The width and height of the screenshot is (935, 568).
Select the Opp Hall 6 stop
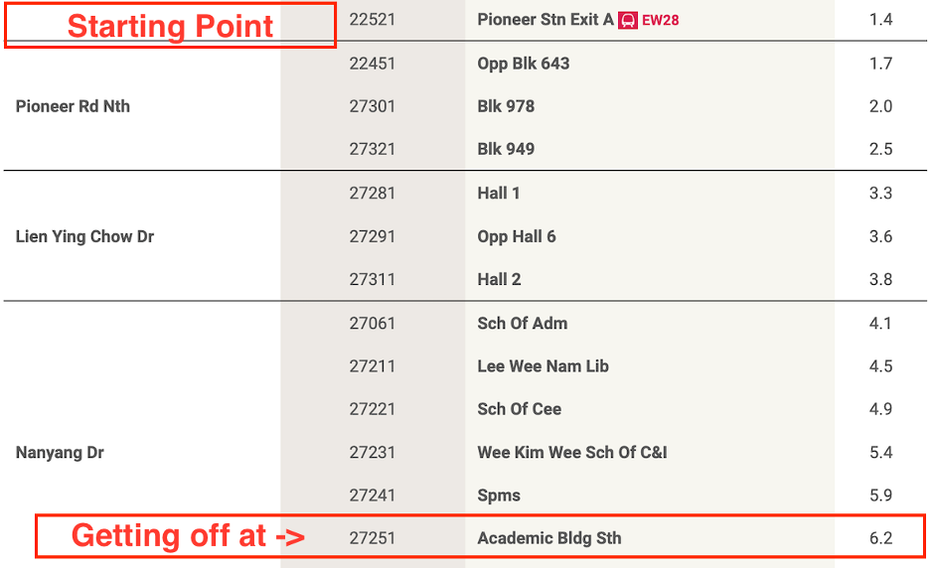coord(517,236)
